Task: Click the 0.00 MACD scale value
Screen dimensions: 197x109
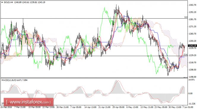Action: pos(190,93)
